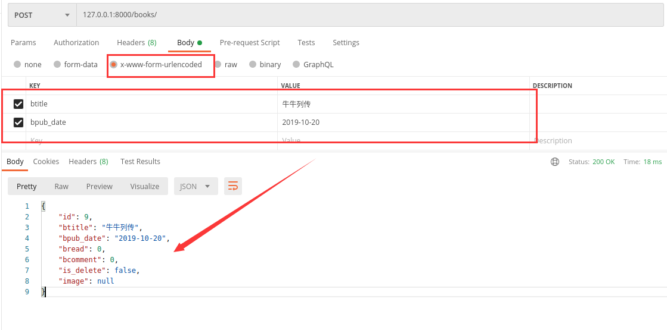This screenshot has width=667, height=330.
Task: Click the bpub_date key cell
Action: click(x=151, y=122)
